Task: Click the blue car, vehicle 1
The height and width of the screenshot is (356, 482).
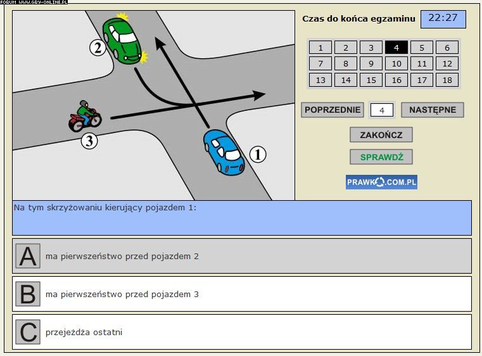Action: [224, 153]
